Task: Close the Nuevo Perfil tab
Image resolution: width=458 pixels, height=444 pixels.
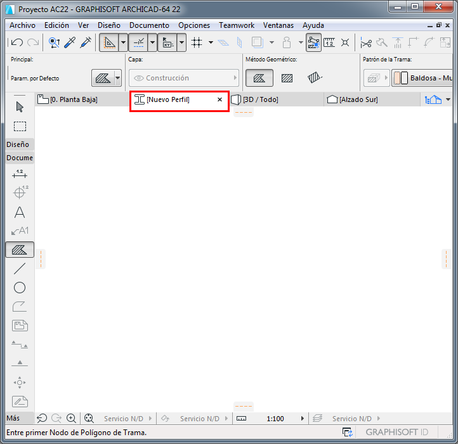Action: coord(219,99)
